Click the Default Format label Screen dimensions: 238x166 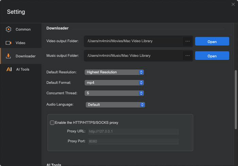coord(58,82)
